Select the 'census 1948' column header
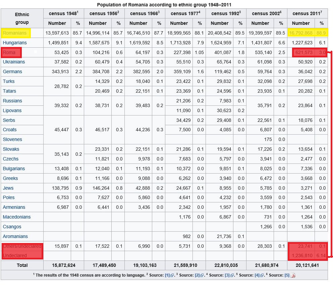This screenshot has width=333, height=285. tap(63, 13)
